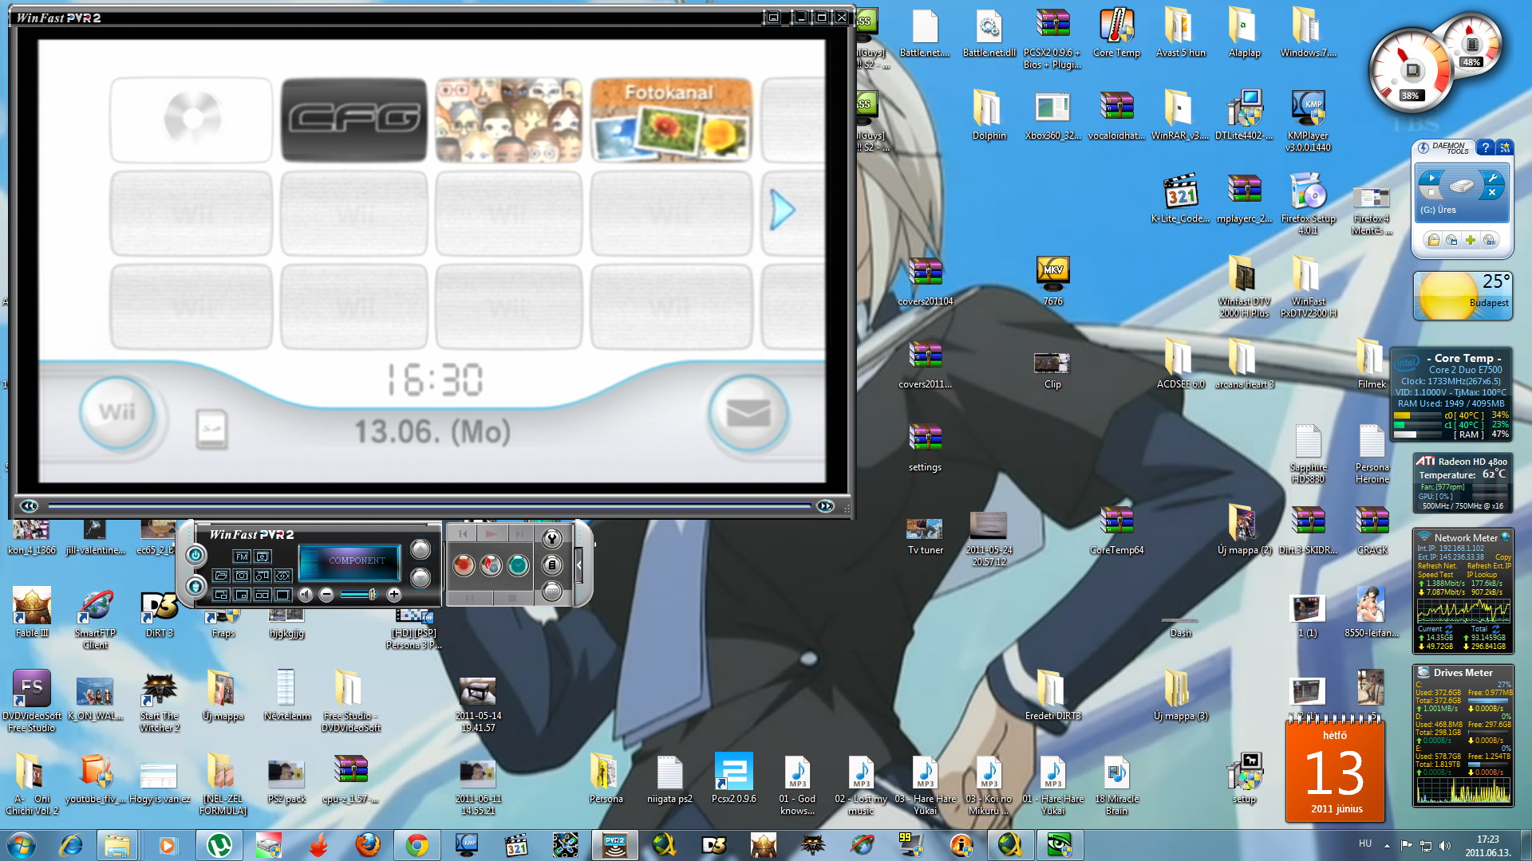This screenshot has height=861, width=1532.
Task: Collapse the PVR2 side panel arrow
Action: point(578,565)
